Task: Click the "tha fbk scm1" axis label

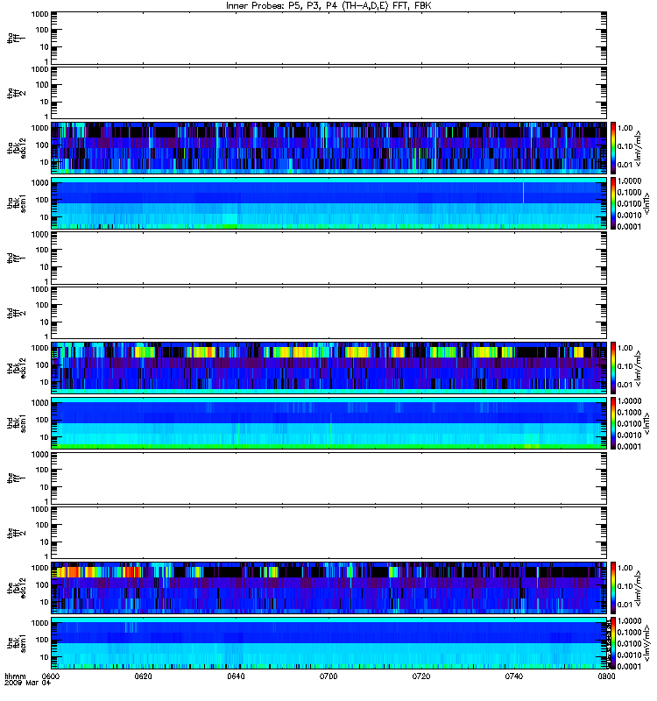Action: click(x=17, y=203)
